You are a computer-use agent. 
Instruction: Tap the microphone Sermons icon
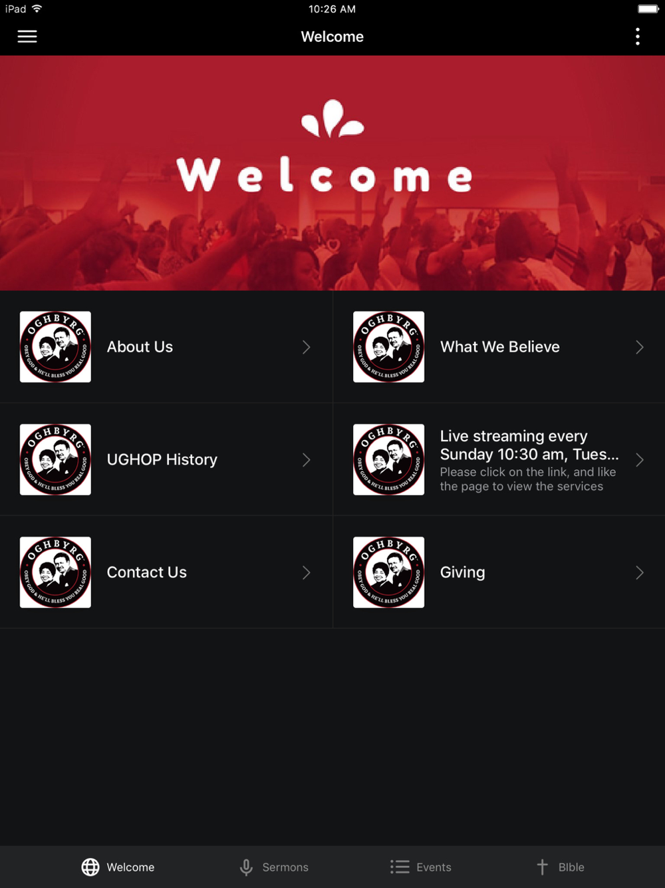[x=246, y=867]
